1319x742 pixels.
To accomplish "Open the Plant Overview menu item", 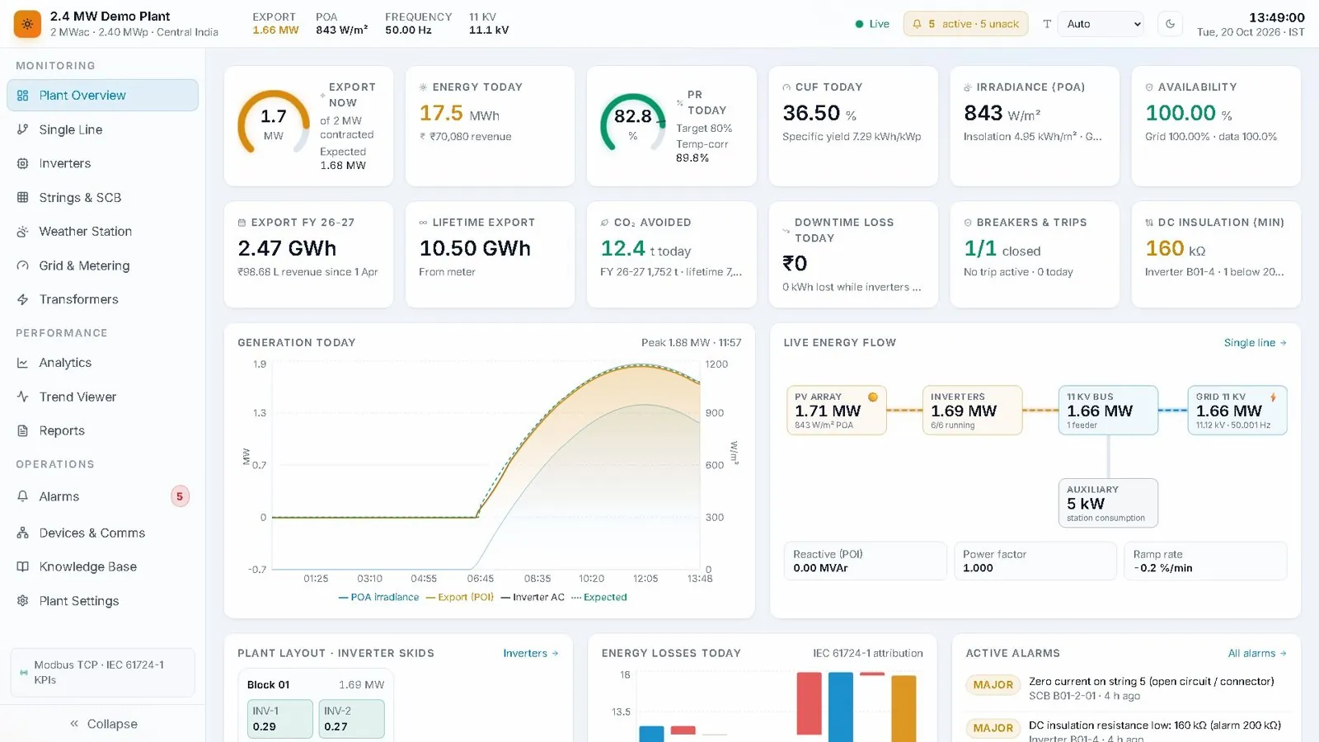I will pyautogui.click(x=102, y=95).
